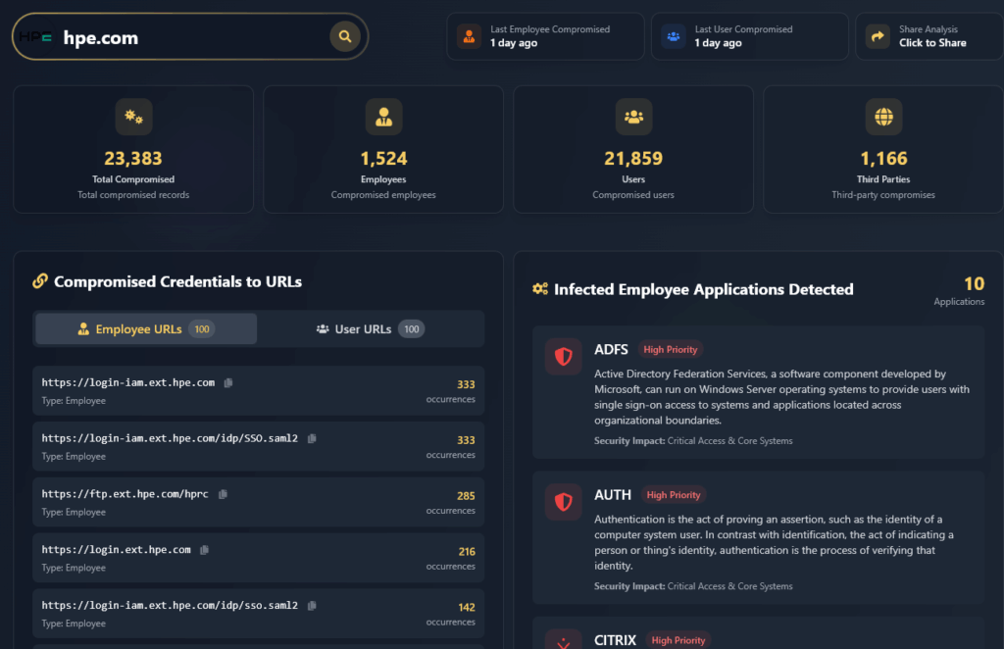
Task: Switch to the Employee URLs tab
Action: pos(146,329)
